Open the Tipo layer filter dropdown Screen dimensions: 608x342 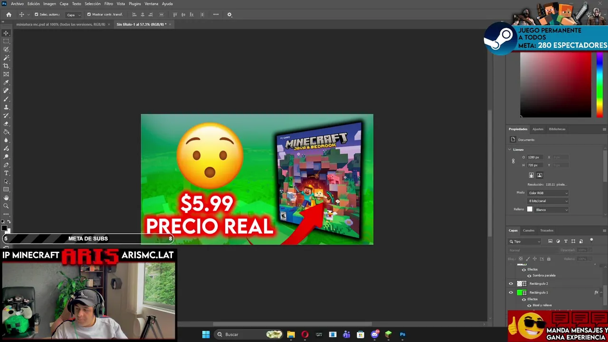point(525,241)
